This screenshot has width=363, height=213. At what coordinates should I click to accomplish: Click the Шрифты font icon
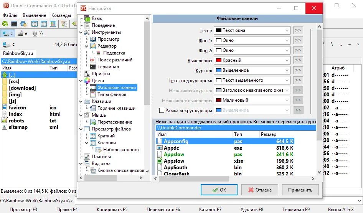click(87, 74)
